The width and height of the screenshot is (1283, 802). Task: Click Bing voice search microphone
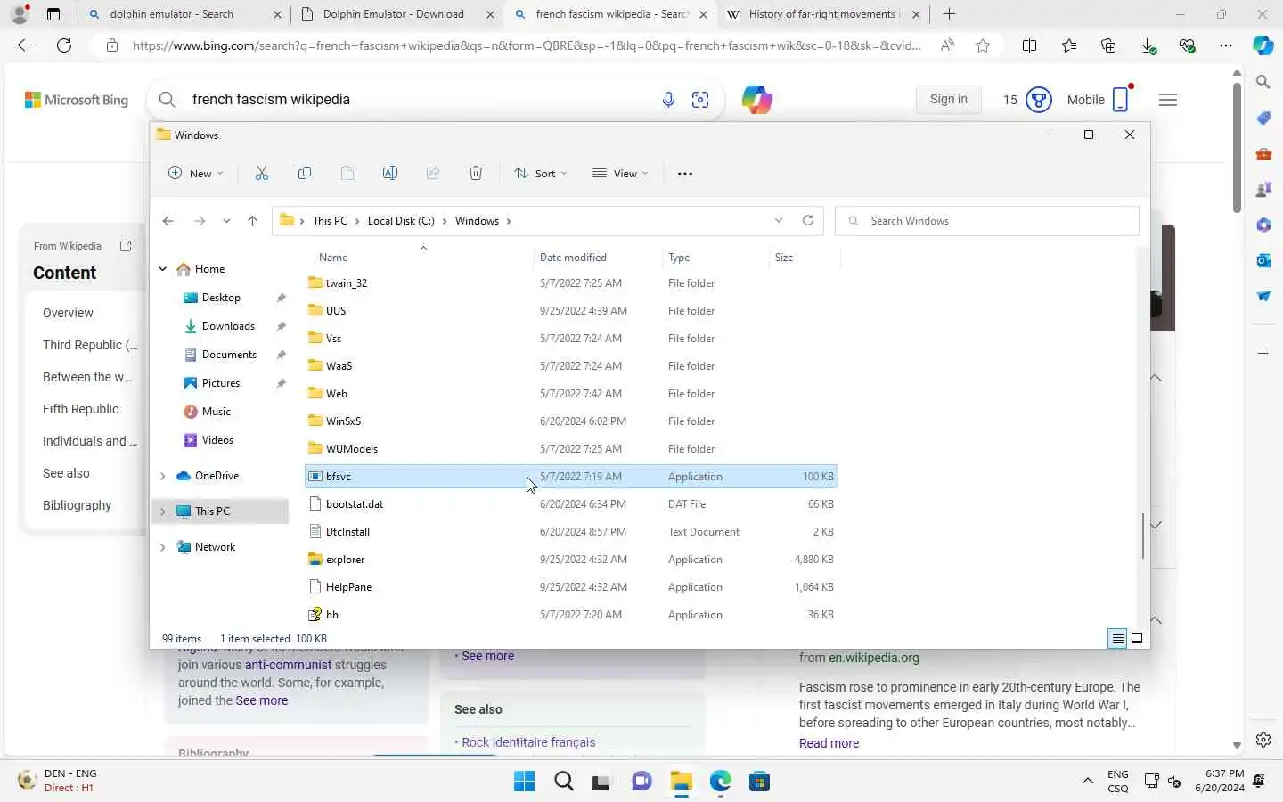point(668,100)
